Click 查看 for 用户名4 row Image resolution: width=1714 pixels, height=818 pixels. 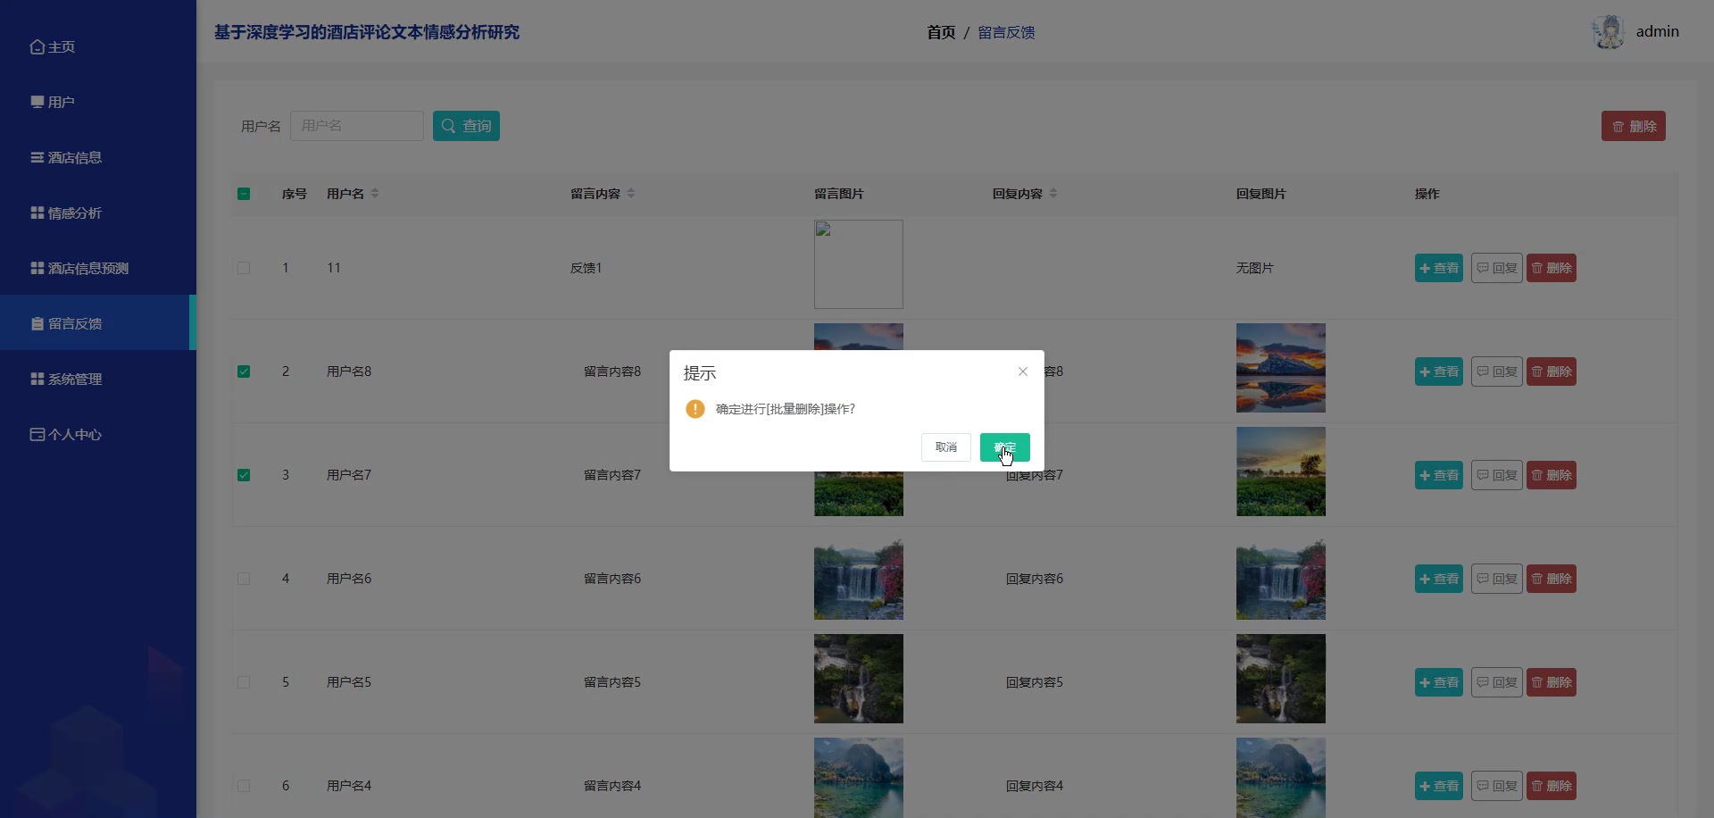[x=1439, y=786]
